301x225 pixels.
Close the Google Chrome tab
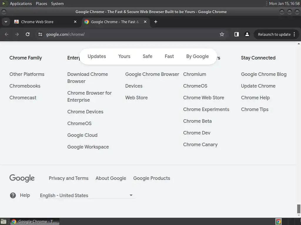point(145,22)
